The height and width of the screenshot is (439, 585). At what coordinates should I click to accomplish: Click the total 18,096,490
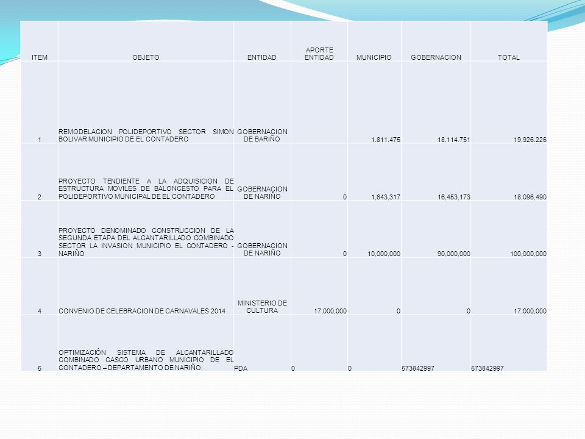530,197
